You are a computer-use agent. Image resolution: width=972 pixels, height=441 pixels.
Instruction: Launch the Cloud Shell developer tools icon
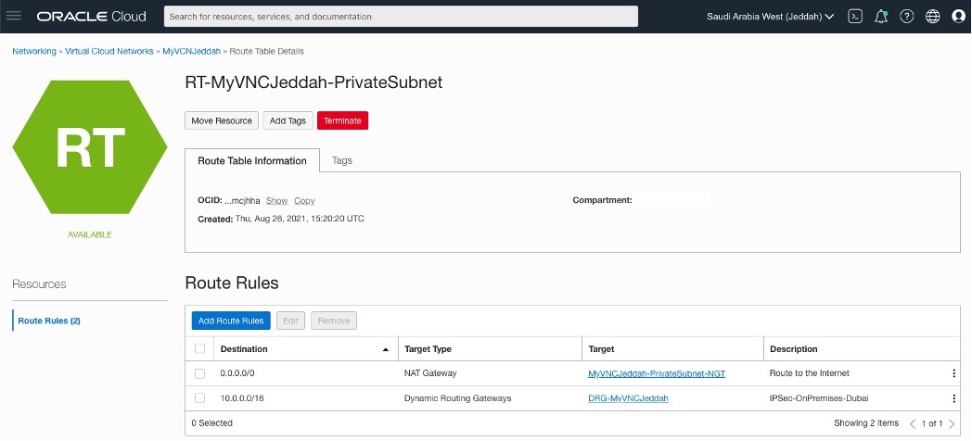(x=856, y=17)
